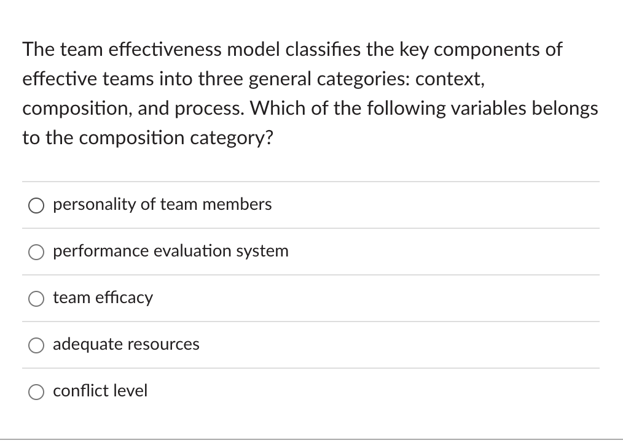Click the second answer row
This screenshot has height=443, width=623.
310,252
